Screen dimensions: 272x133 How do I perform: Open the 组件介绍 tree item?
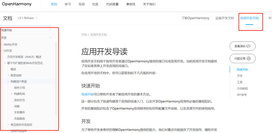(20, 88)
